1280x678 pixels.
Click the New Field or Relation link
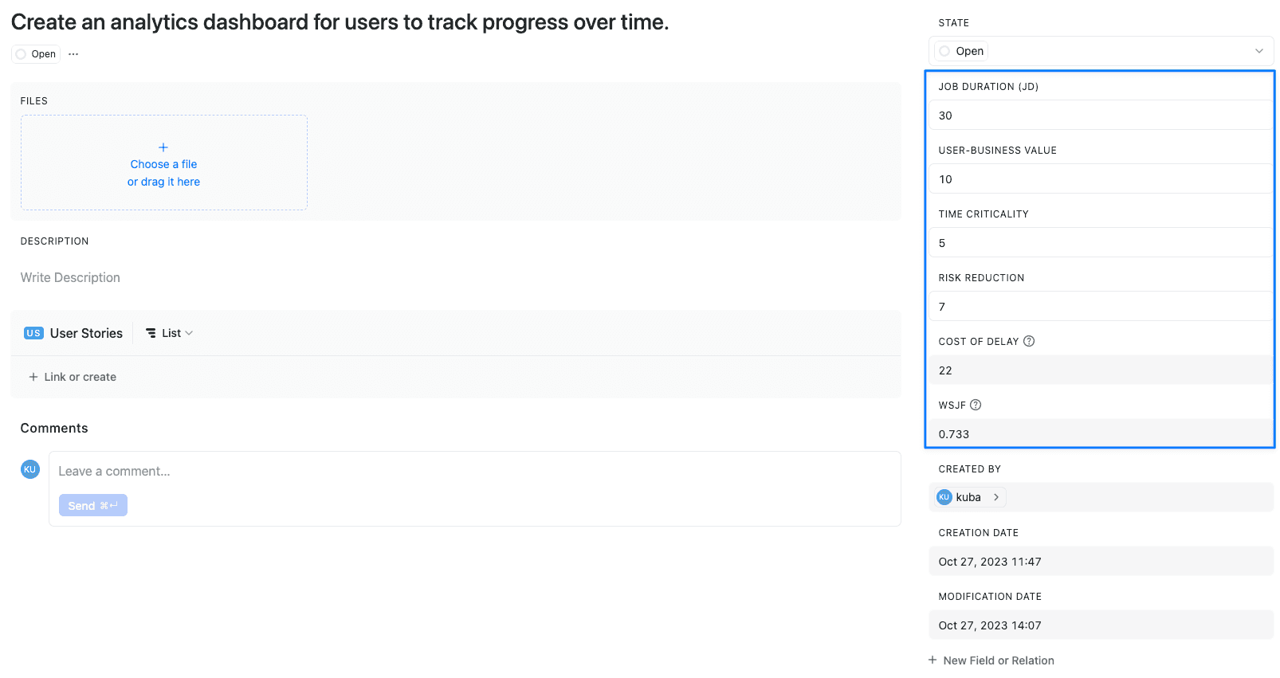(x=998, y=660)
